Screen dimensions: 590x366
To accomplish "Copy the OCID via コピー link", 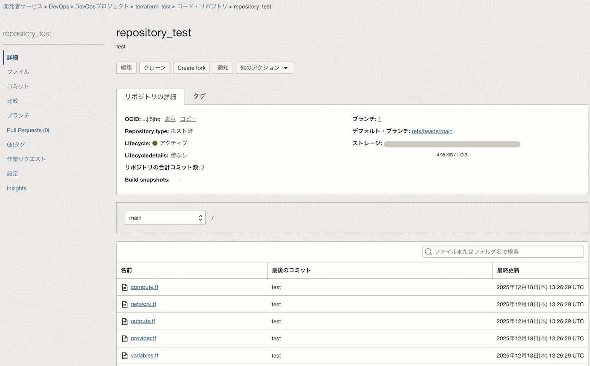I will pos(188,119).
